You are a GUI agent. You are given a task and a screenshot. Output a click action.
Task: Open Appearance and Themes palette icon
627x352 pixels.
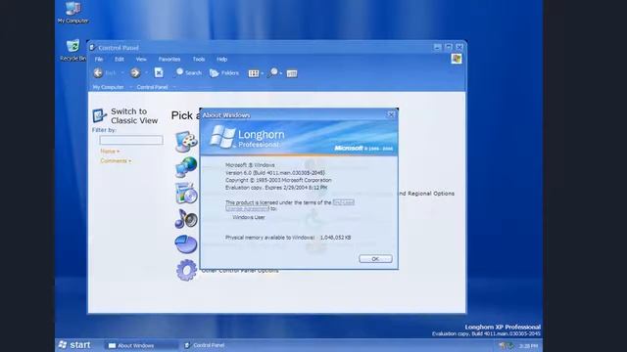(x=186, y=141)
